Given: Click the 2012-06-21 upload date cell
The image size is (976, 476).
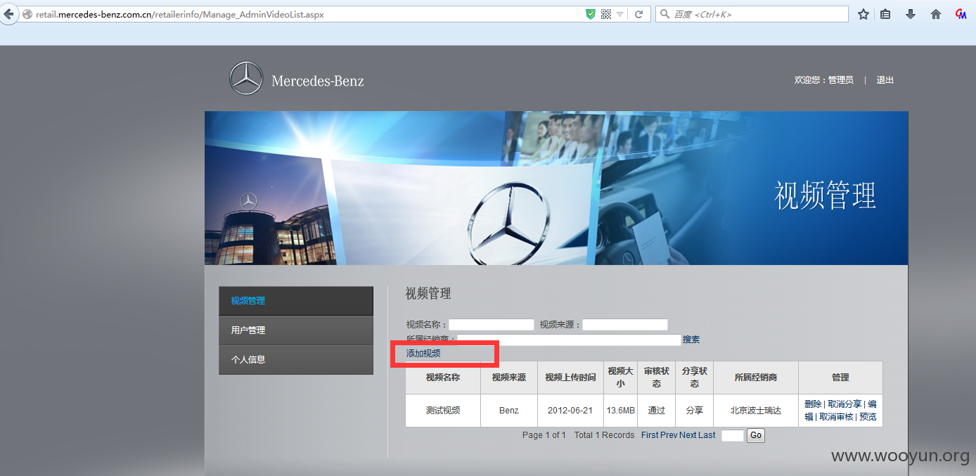Looking at the screenshot, I should pos(570,411).
